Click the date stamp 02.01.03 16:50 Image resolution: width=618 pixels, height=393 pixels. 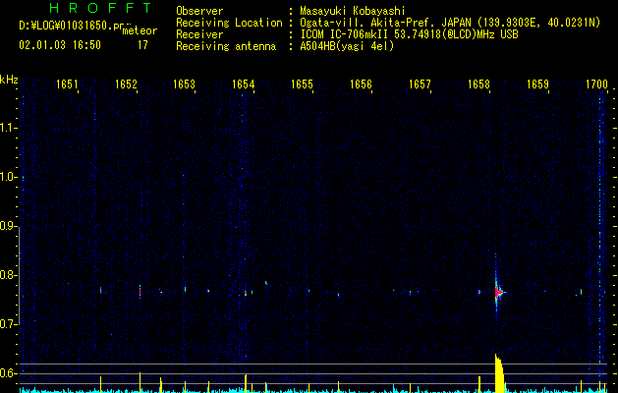[60, 45]
